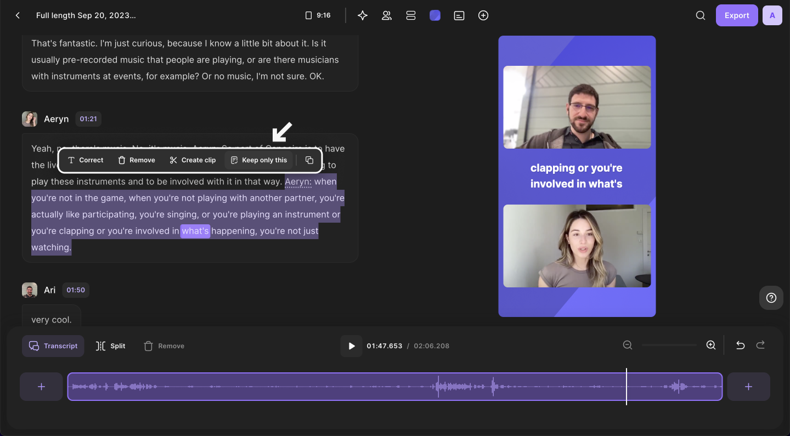Open the AI magic sparkle tools

(363, 15)
